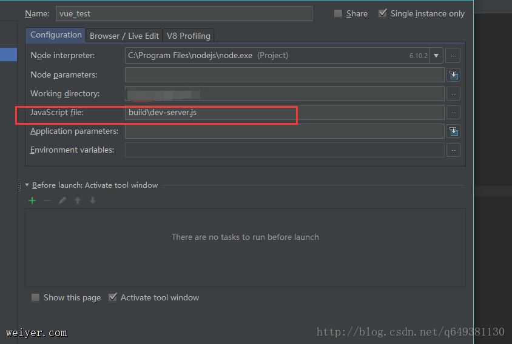Viewport: 512px width, 344px height.
Task: Open the Node interpreter dropdown
Action: 436,56
